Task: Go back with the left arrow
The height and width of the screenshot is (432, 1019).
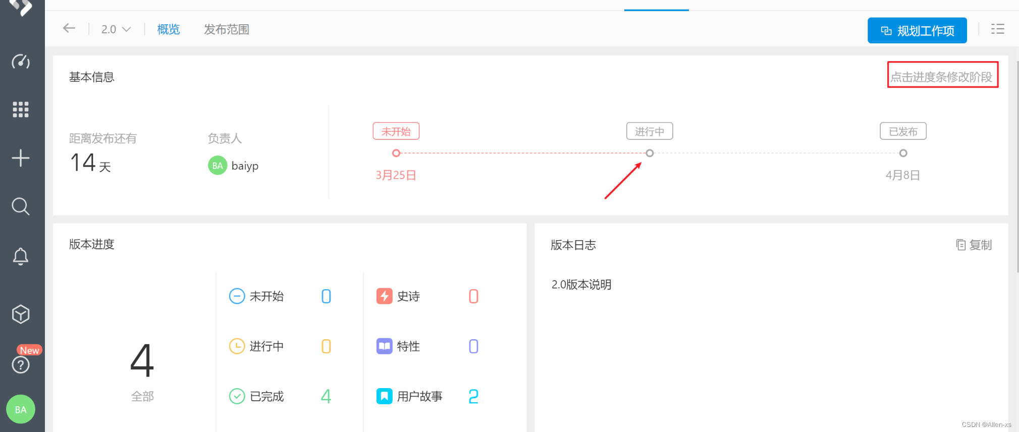Action: click(69, 28)
